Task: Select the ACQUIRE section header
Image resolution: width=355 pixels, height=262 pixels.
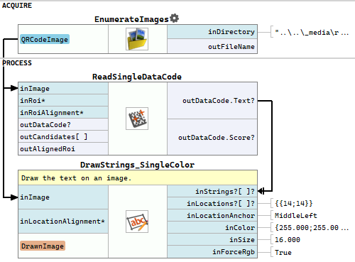Action: tap(17, 5)
